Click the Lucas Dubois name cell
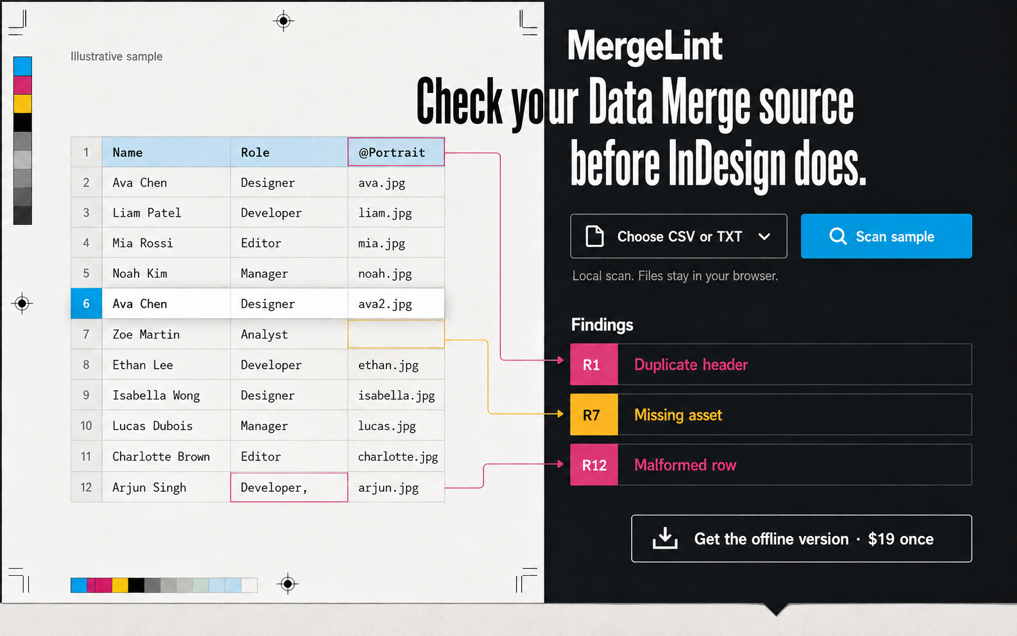The width and height of the screenshot is (1017, 636). [x=166, y=425]
